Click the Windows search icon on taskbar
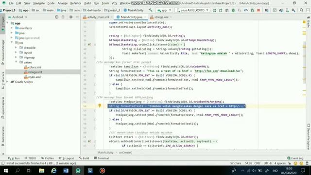The image size is (311, 175). (x=17, y=171)
